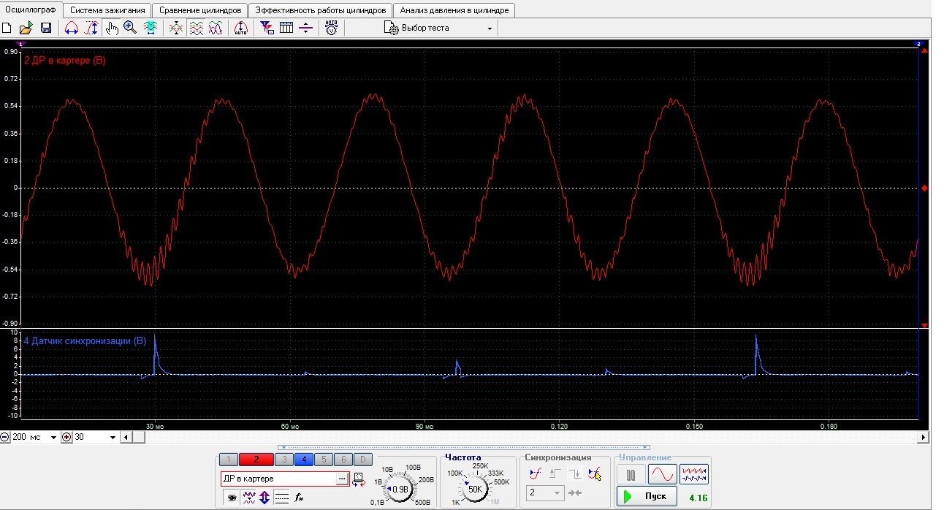Select the magnifier zoom tool
944x510 pixels.
(130, 28)
